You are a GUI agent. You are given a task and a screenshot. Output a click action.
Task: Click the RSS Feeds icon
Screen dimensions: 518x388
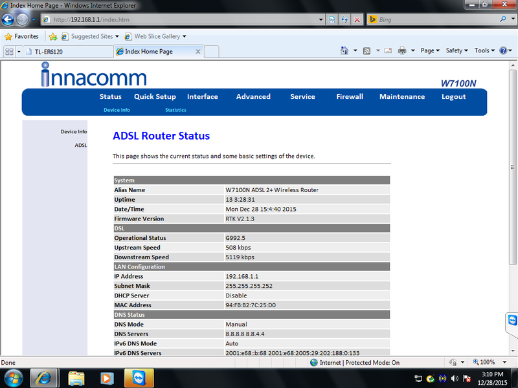click(366, 51)
